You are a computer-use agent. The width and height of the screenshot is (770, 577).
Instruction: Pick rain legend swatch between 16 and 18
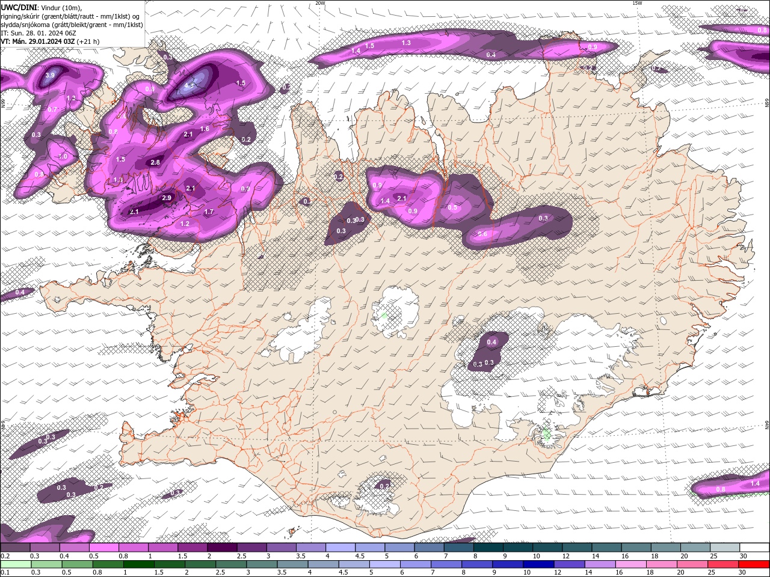click(x=632, y=564)
